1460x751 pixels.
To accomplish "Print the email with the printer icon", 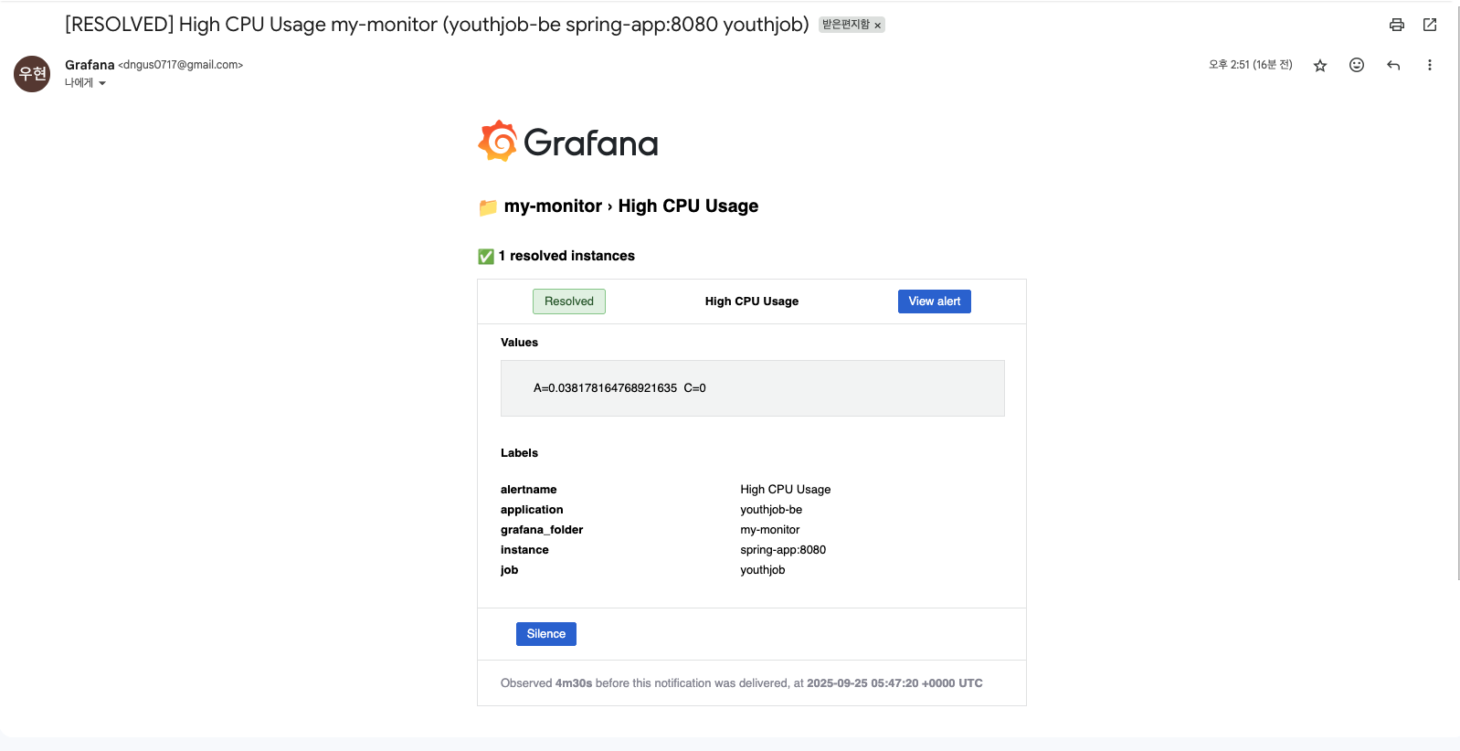I will coord(1396,25).
